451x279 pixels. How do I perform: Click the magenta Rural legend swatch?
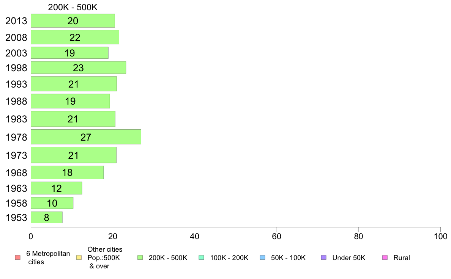pos(385,258)
